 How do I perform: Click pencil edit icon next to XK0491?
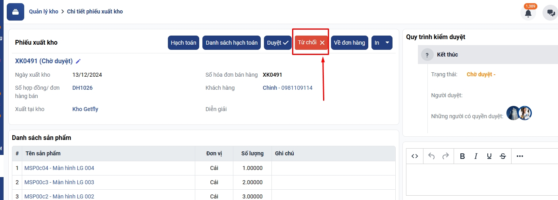[78, 61]
